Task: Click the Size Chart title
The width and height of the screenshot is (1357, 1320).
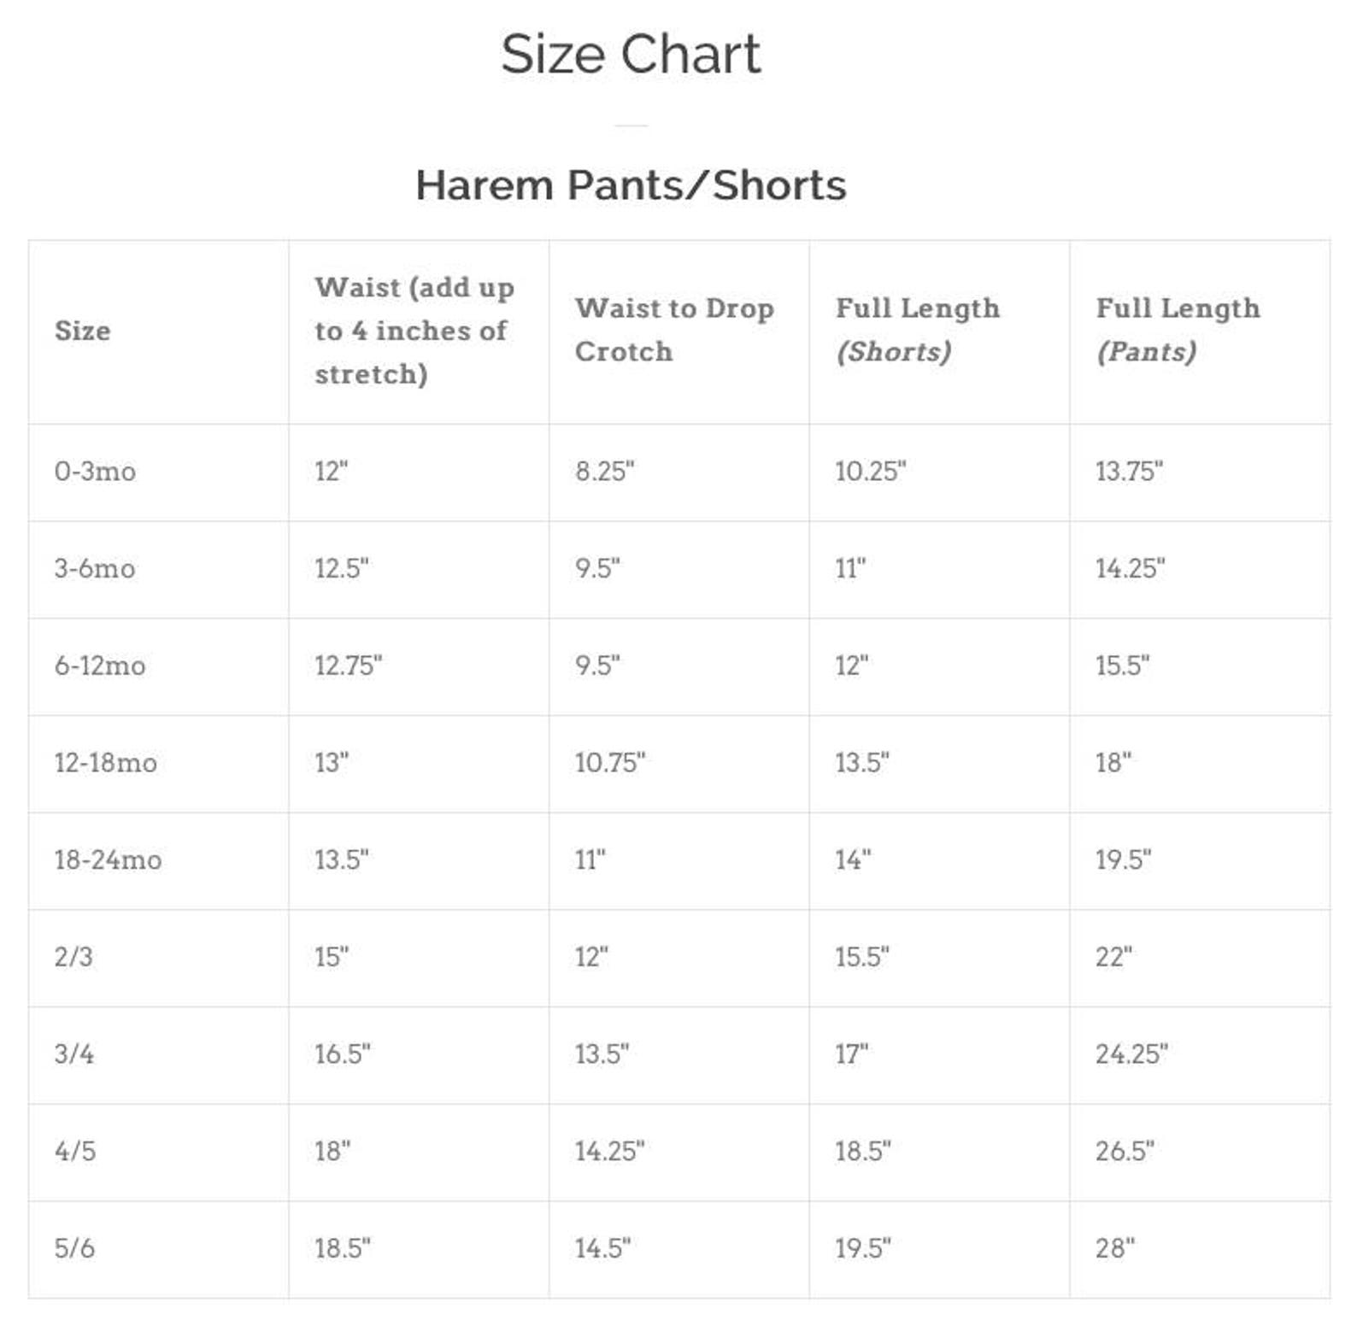Action: tap(631, 54)
